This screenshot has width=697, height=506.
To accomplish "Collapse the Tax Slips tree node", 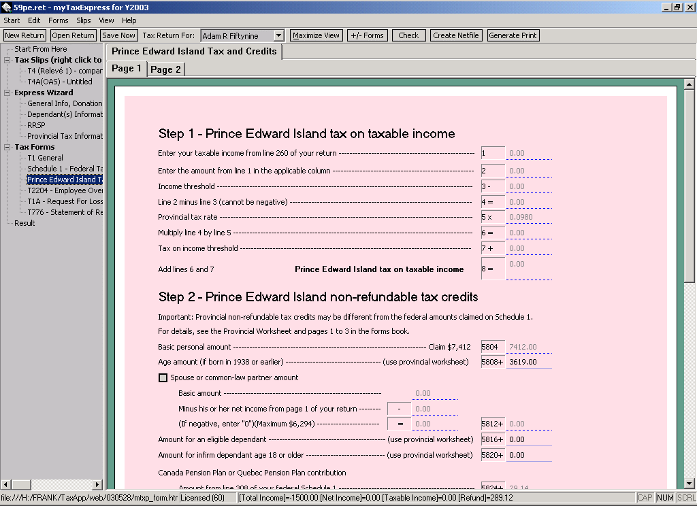I will coord(8,60).
